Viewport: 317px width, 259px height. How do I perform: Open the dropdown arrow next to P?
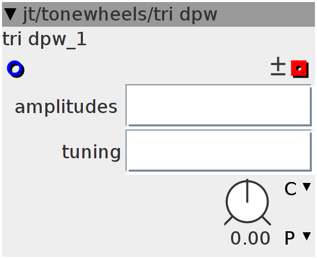tap(307, 236)
